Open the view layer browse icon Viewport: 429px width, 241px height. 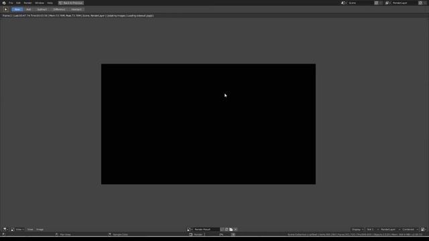pyautogui.click(x=387, y=3)
